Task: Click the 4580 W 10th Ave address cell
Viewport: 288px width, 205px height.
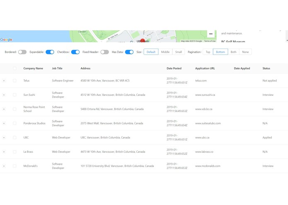Action: click(x=105, y=81)
